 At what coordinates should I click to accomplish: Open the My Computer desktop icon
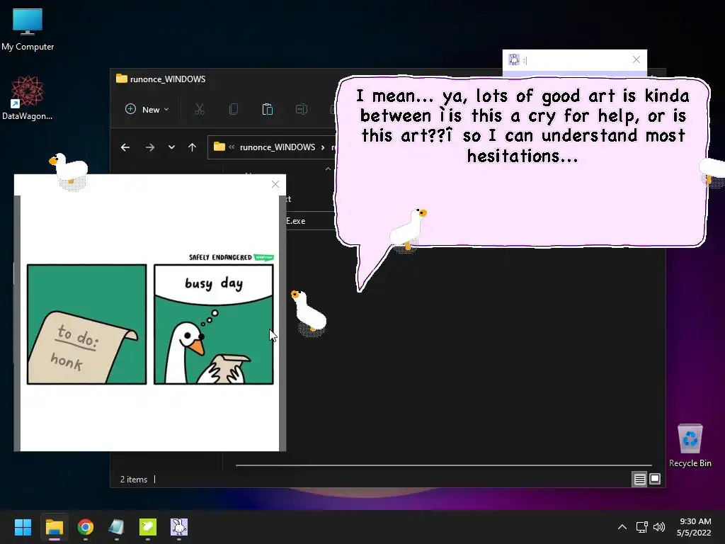pyautogui.click(x=28, y=30)
